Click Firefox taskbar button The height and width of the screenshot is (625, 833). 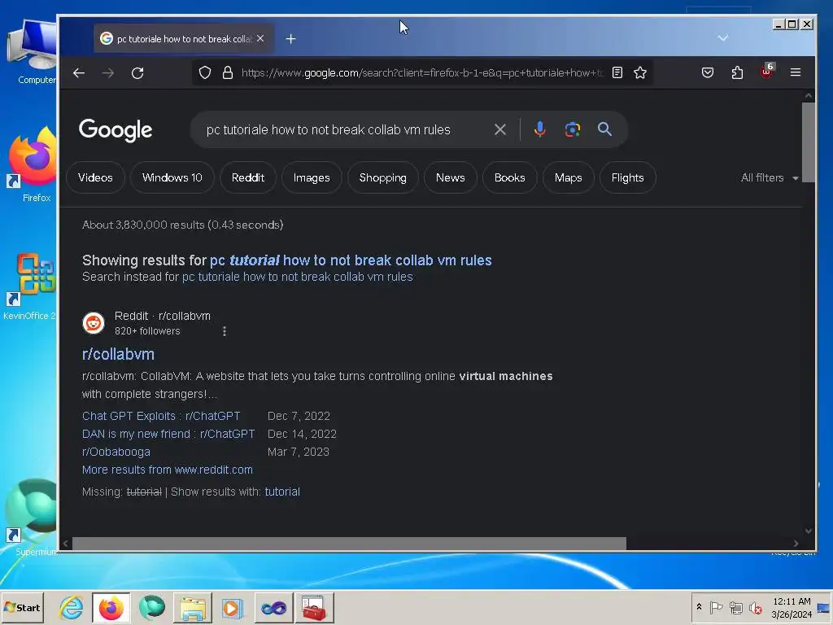click(111, 607)
